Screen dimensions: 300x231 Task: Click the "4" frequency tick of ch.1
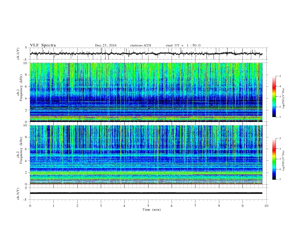click(27, 99)
